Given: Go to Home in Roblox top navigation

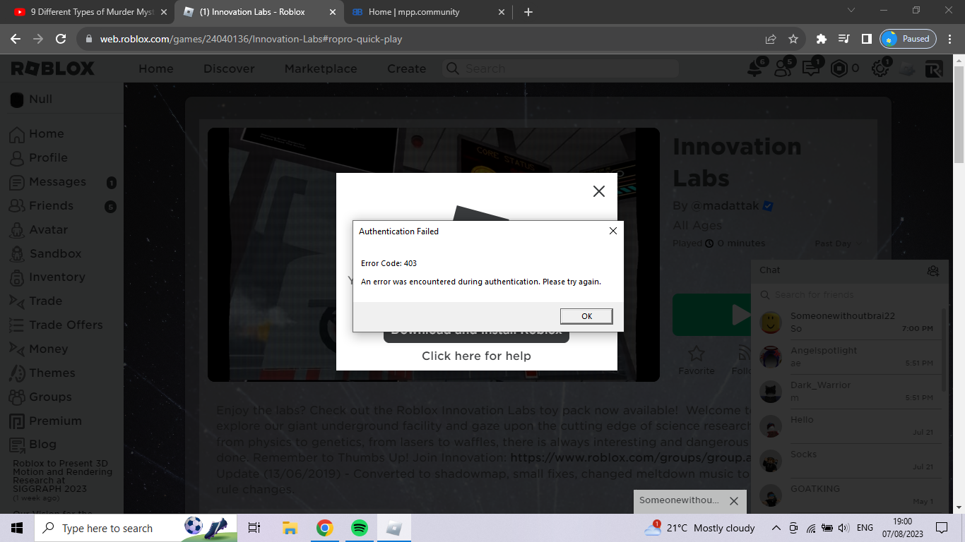Looking at the screenshot, I should click(x=156, y=68).
